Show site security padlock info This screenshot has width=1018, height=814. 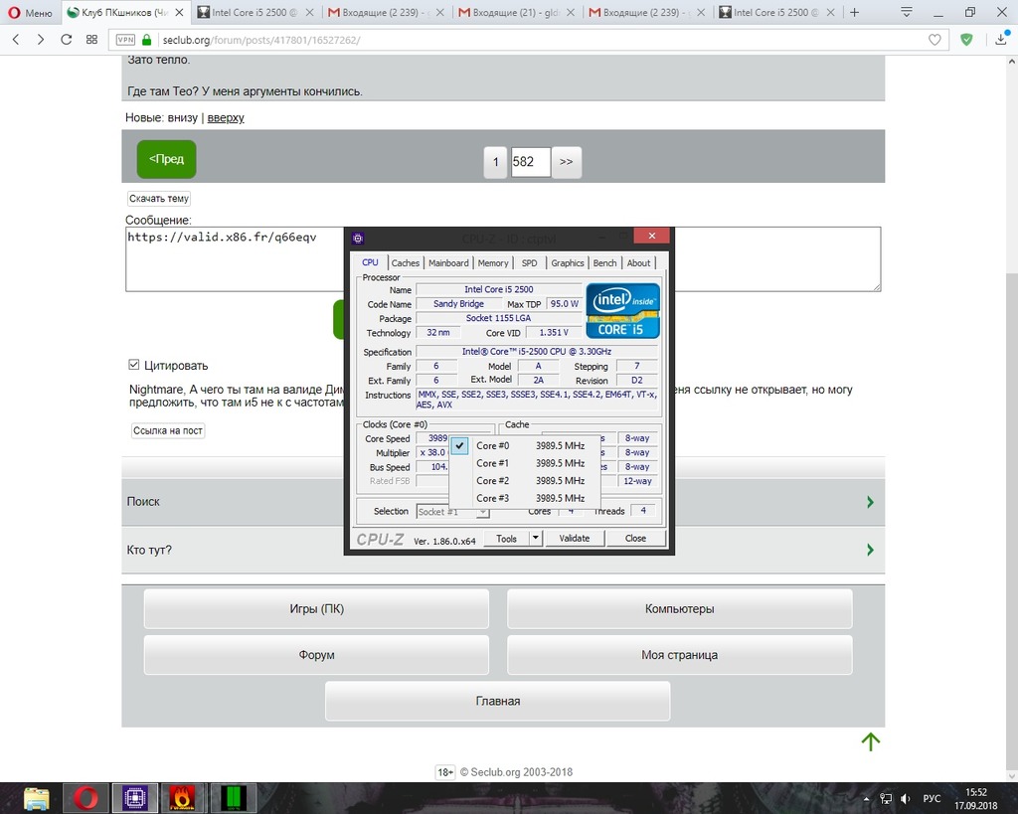(147, 40)
